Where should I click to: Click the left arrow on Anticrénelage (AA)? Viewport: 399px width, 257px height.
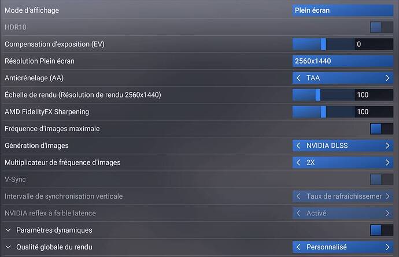click(x=298, y=78)
